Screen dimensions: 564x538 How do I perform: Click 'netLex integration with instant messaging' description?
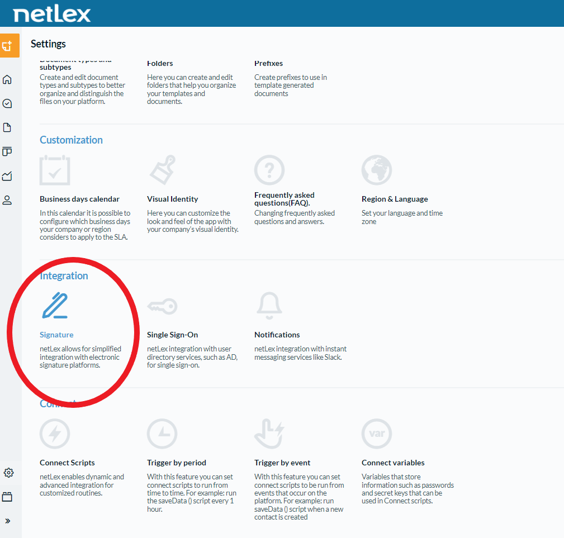pos(300,353)
